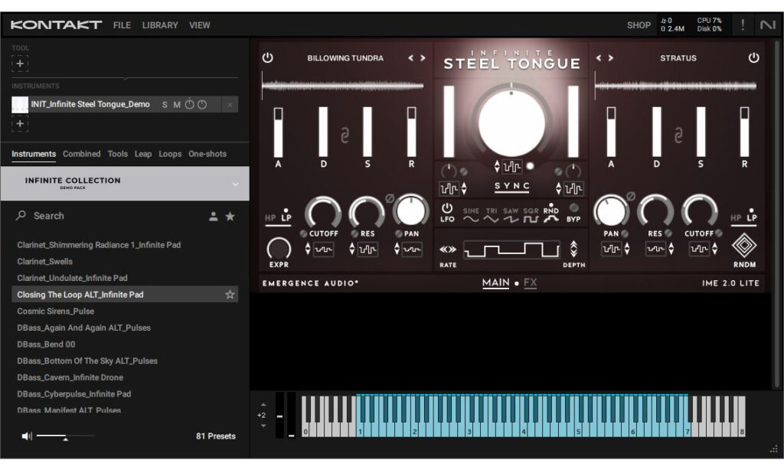Click the SYNC button
This screenshot has height=470, width=784.
click(512, 186)
